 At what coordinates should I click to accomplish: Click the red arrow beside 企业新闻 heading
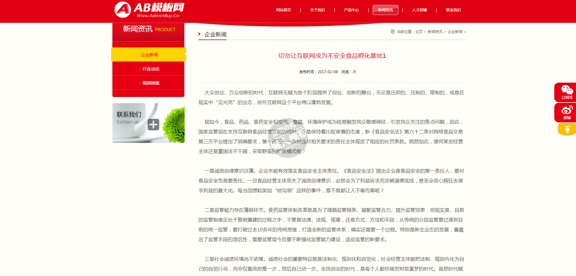coord(199,34)
